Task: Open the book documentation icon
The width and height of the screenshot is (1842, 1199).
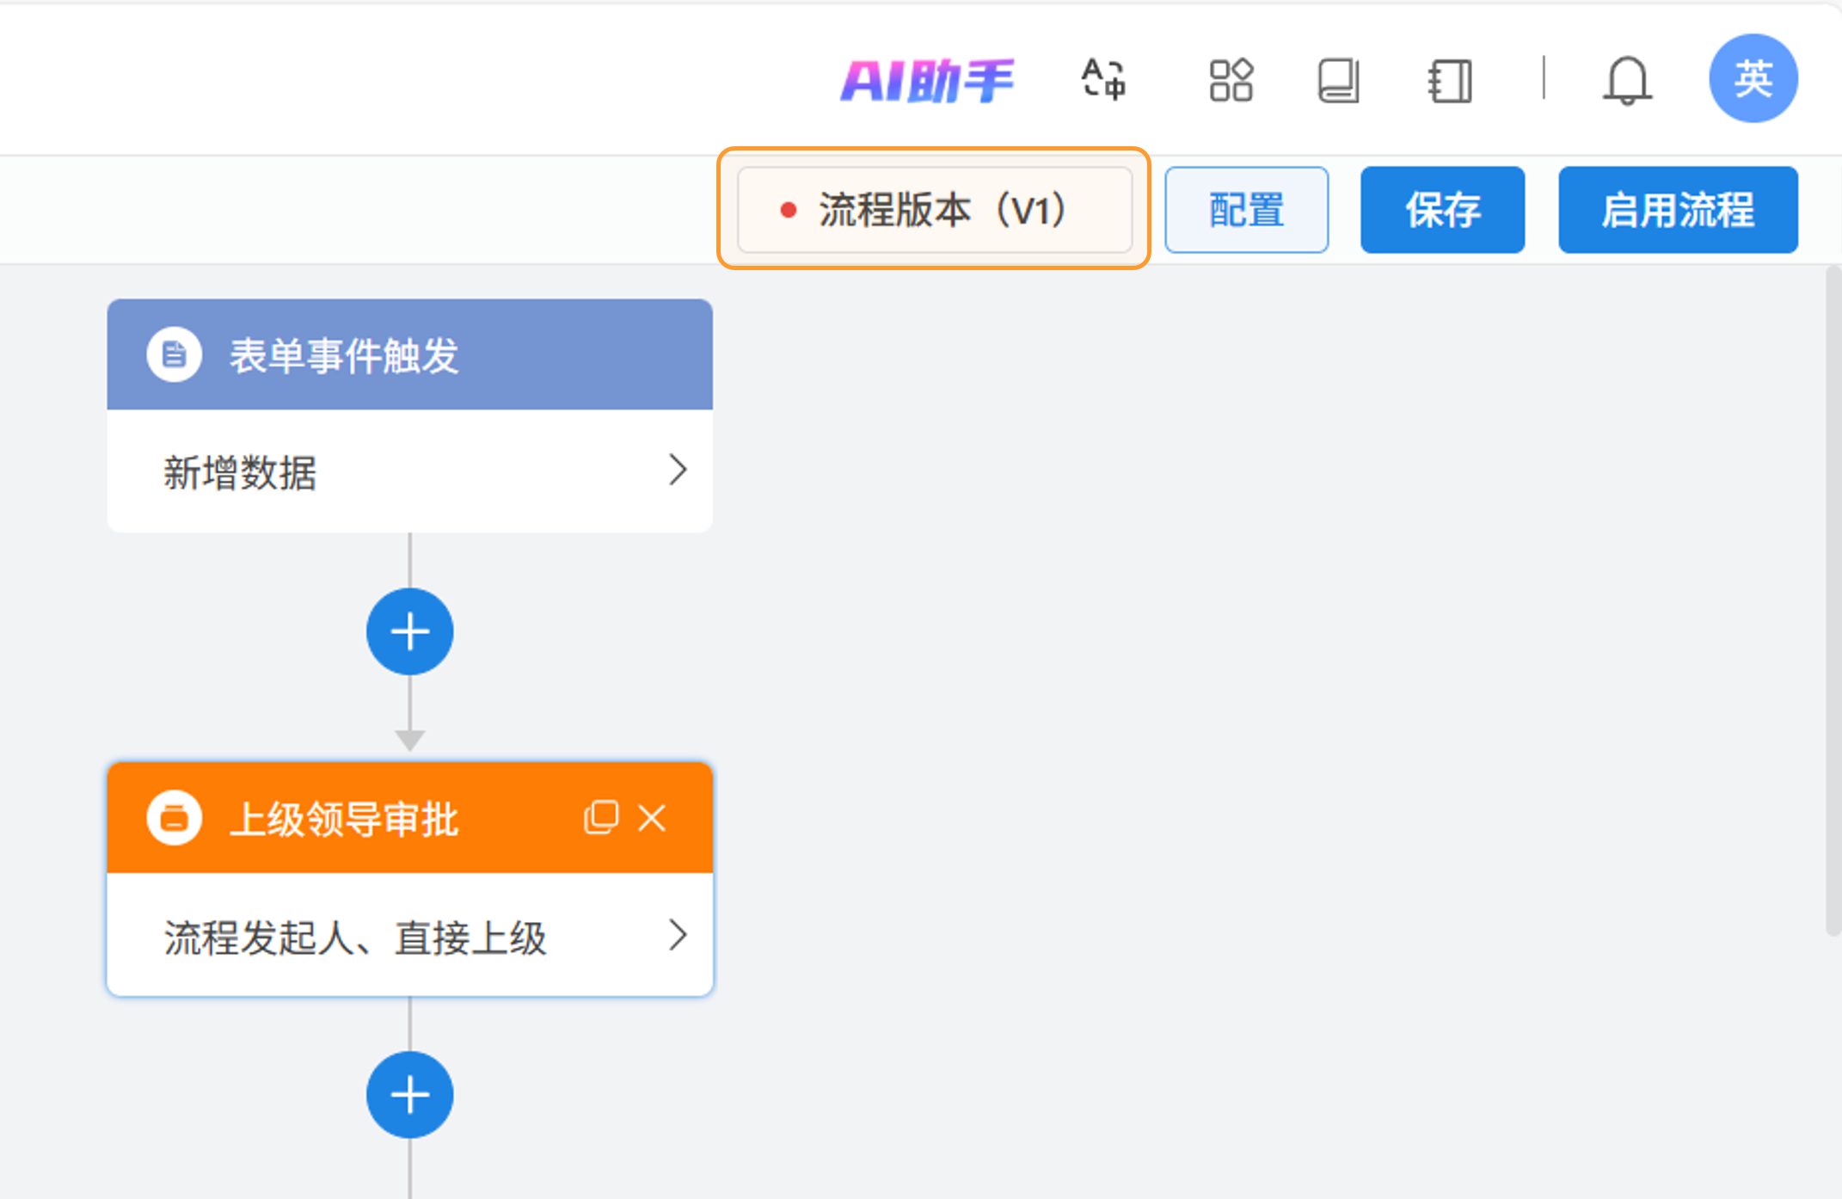Action: tap(1339, 81)
